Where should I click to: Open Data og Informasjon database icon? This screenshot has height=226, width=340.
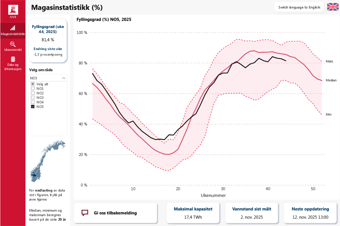pyautogui.click(x=13, y=59)
